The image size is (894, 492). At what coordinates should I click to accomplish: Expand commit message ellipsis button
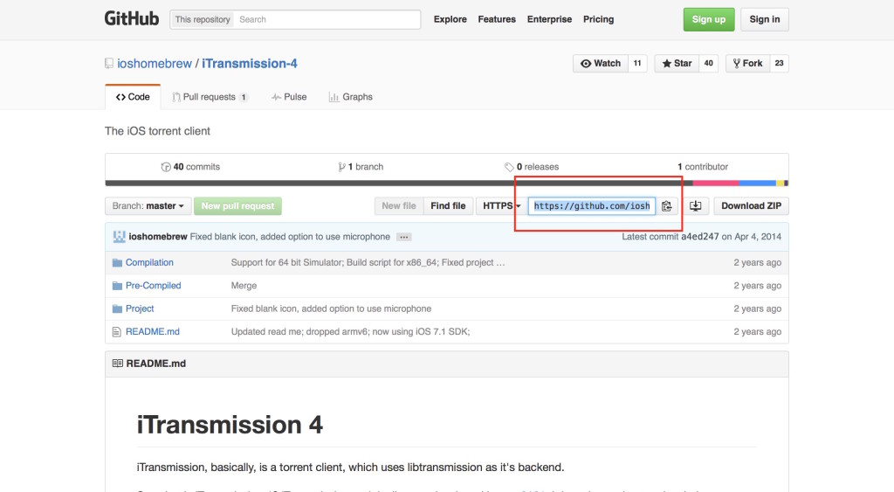pos(403,237)
